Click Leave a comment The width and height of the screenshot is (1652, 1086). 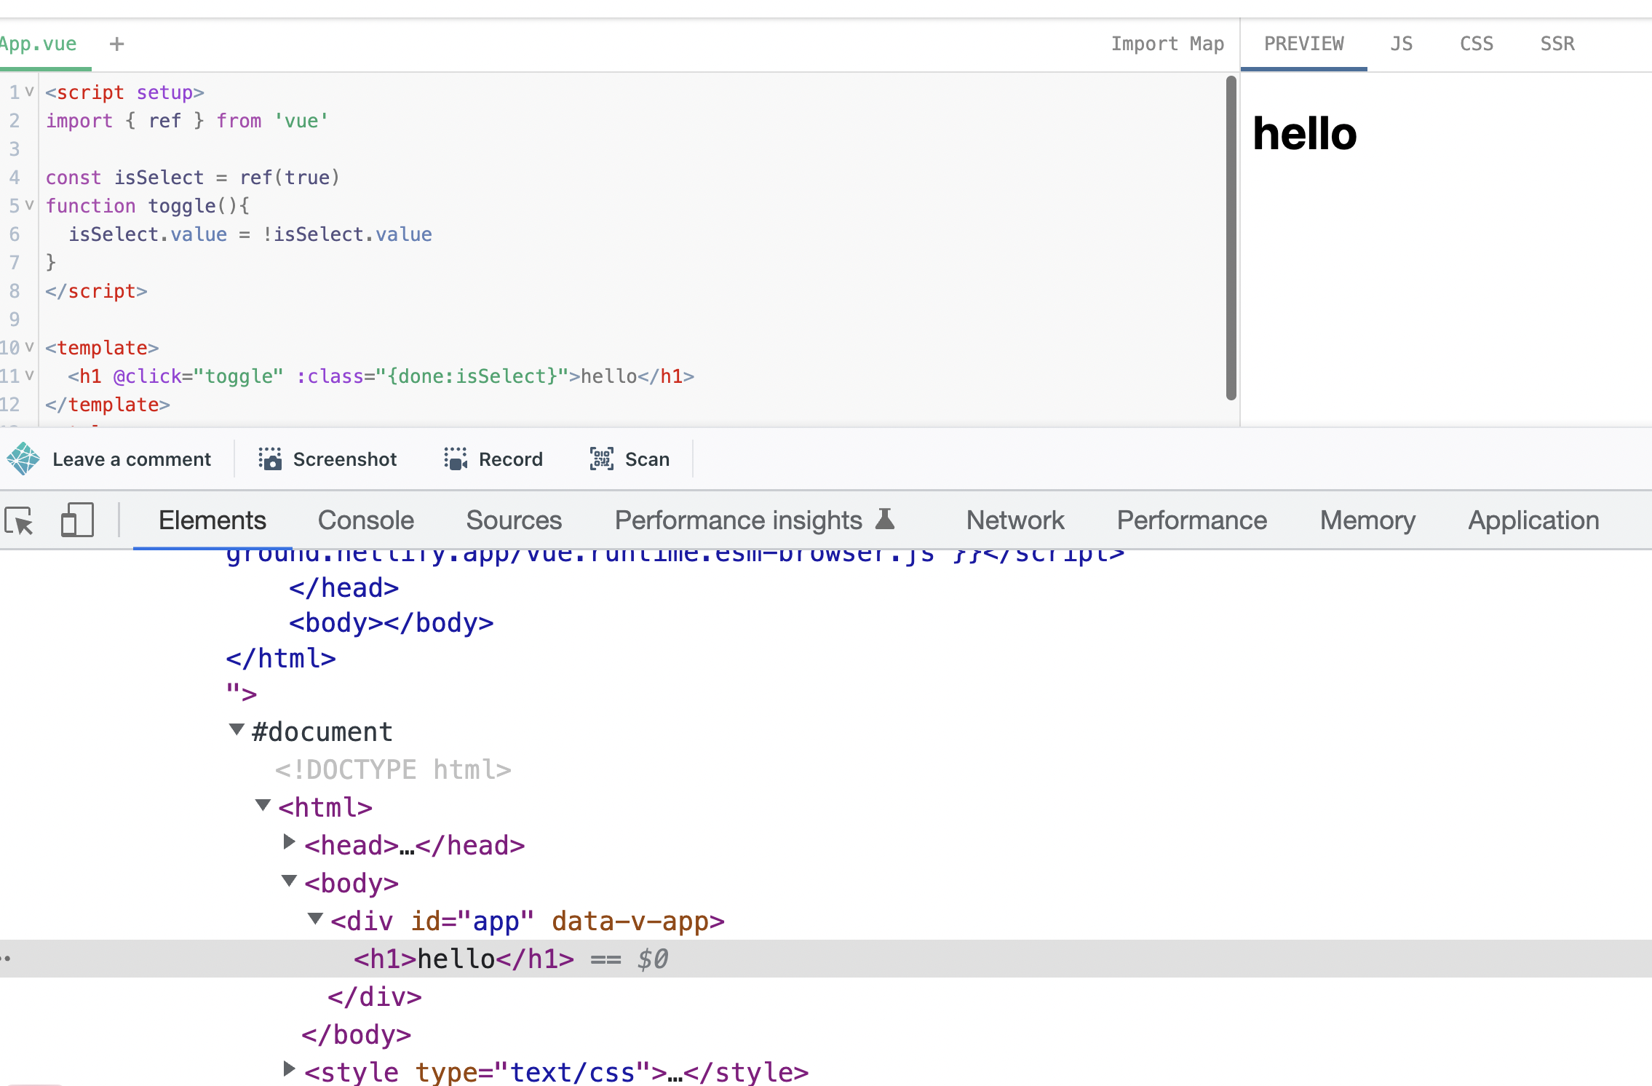click(x=132, y=459)
